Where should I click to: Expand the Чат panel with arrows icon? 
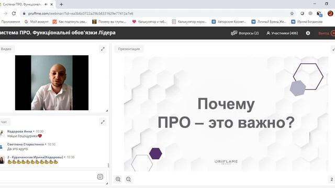pos(103,122)
